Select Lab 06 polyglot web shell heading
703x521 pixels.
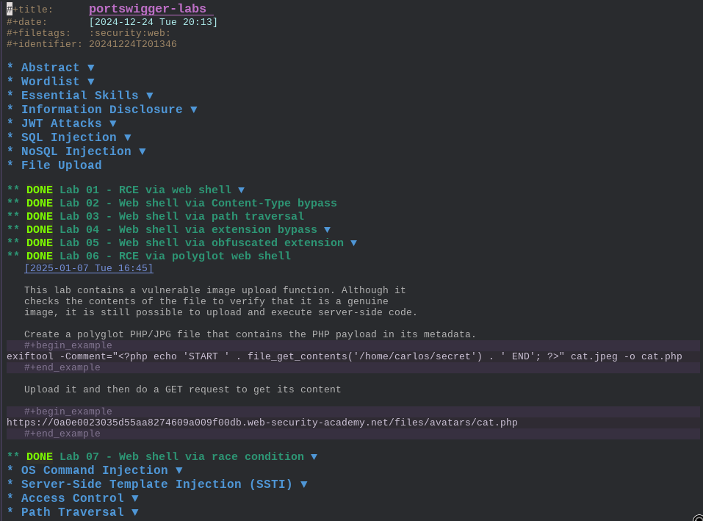(x=176, y=256)
